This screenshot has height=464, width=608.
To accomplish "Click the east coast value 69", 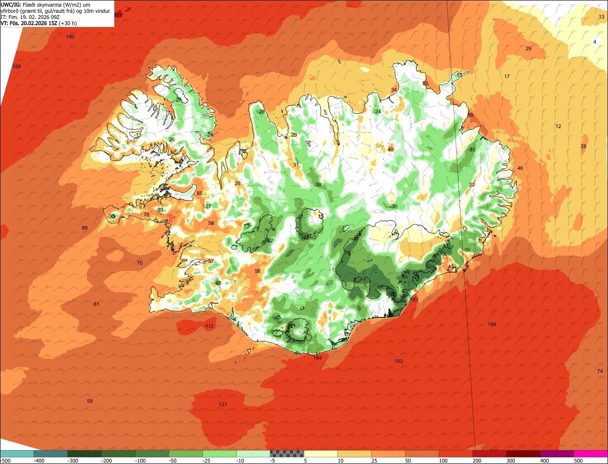I will 470,115.
